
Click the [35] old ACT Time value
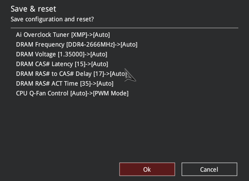click(85, 83)
